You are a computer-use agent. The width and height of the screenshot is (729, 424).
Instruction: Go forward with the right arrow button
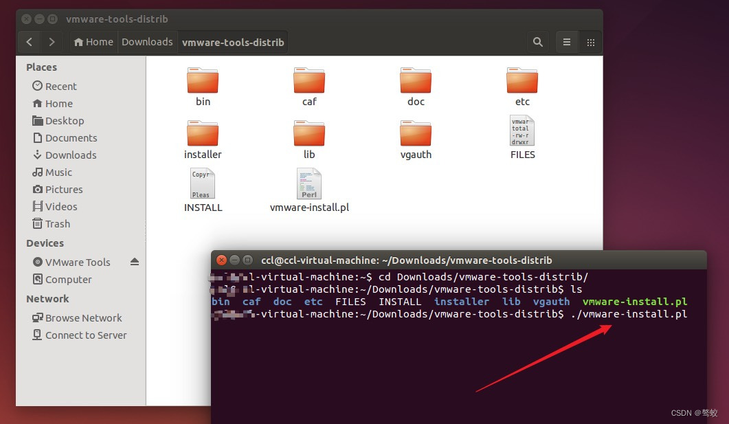point(51,43)
